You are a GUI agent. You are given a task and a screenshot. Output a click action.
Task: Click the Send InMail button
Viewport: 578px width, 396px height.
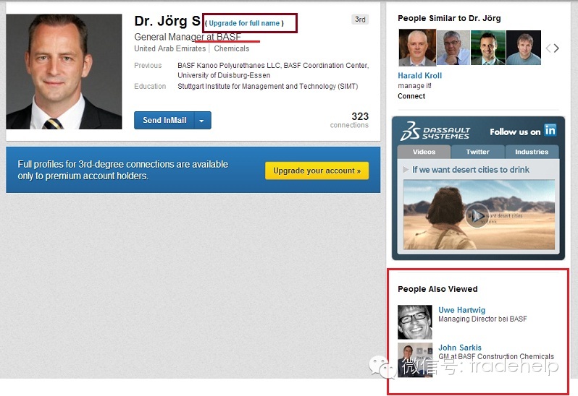coord(164,120)
